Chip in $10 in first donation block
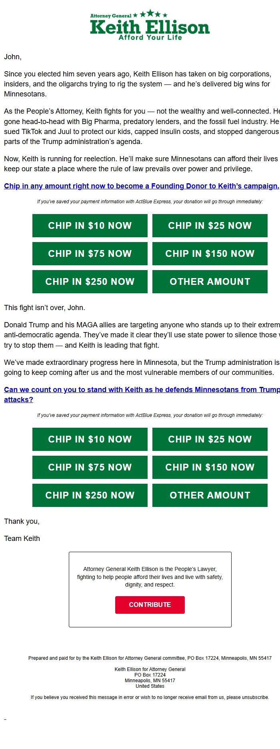280x749 pixels. (90, 226)
